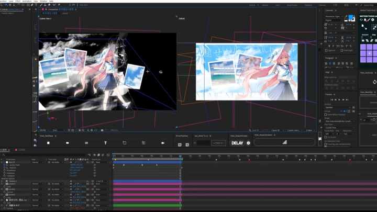Toggle the Ligatures checkbox
This screenshot has height=212, width=377.
[327, 50]
